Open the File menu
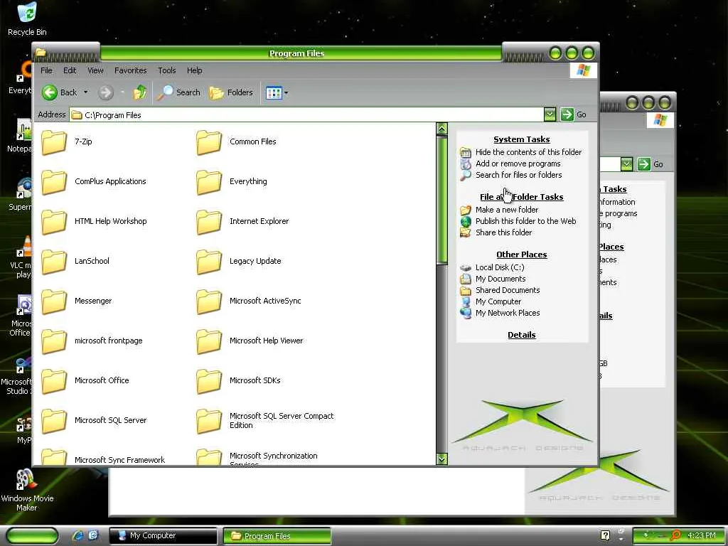The width and height of the screenshot is (728, 546). [46, 70]
